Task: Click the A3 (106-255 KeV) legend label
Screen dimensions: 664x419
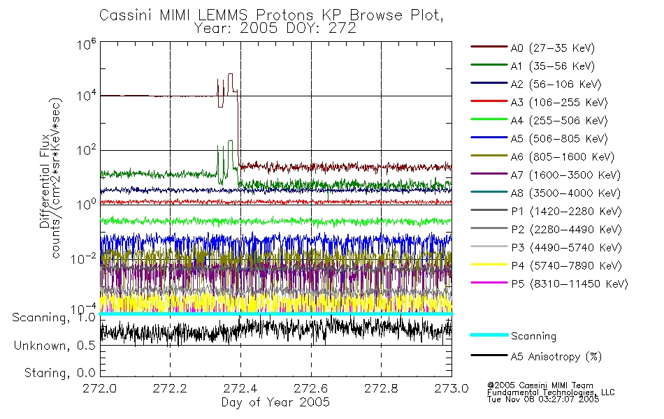Action: coord(559,103)
